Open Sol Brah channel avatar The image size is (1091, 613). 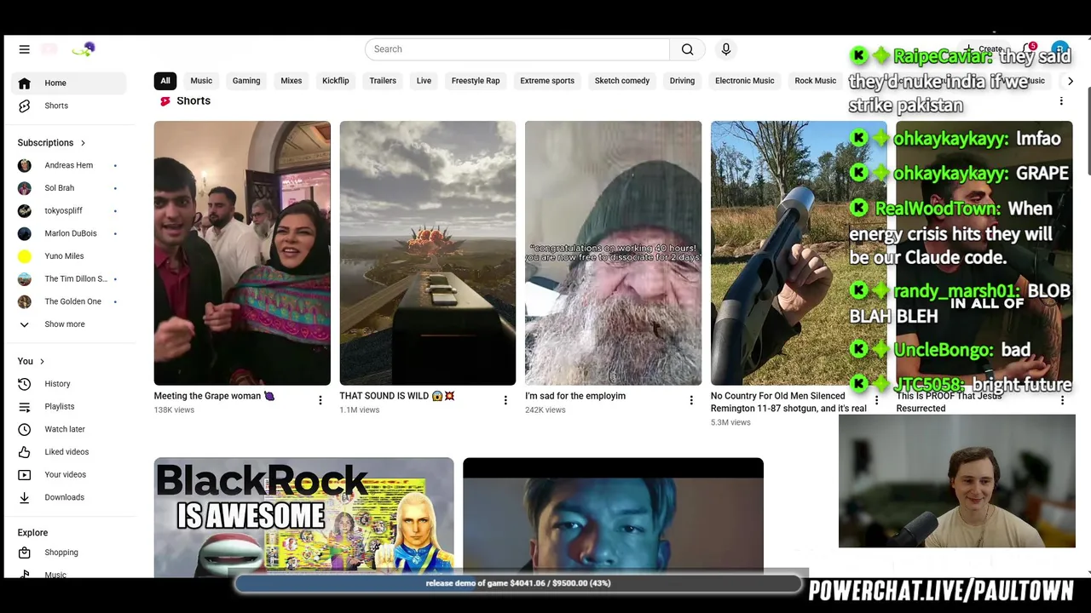[24, 188]
